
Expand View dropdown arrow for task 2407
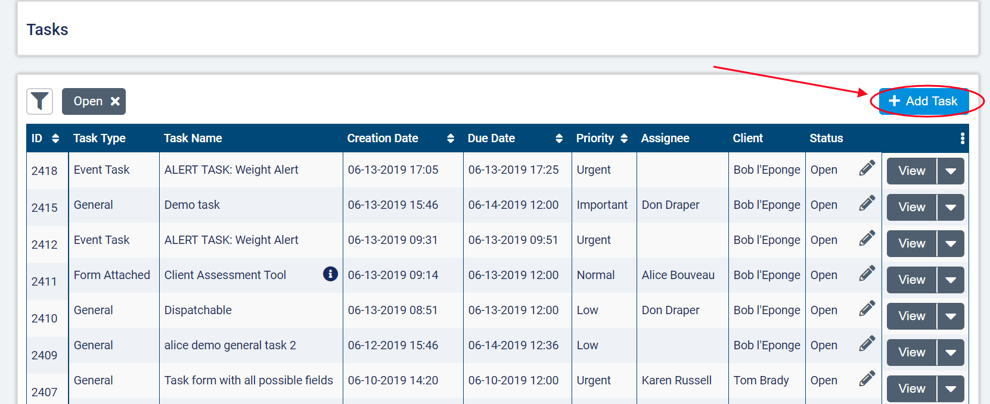click(951, 389)
